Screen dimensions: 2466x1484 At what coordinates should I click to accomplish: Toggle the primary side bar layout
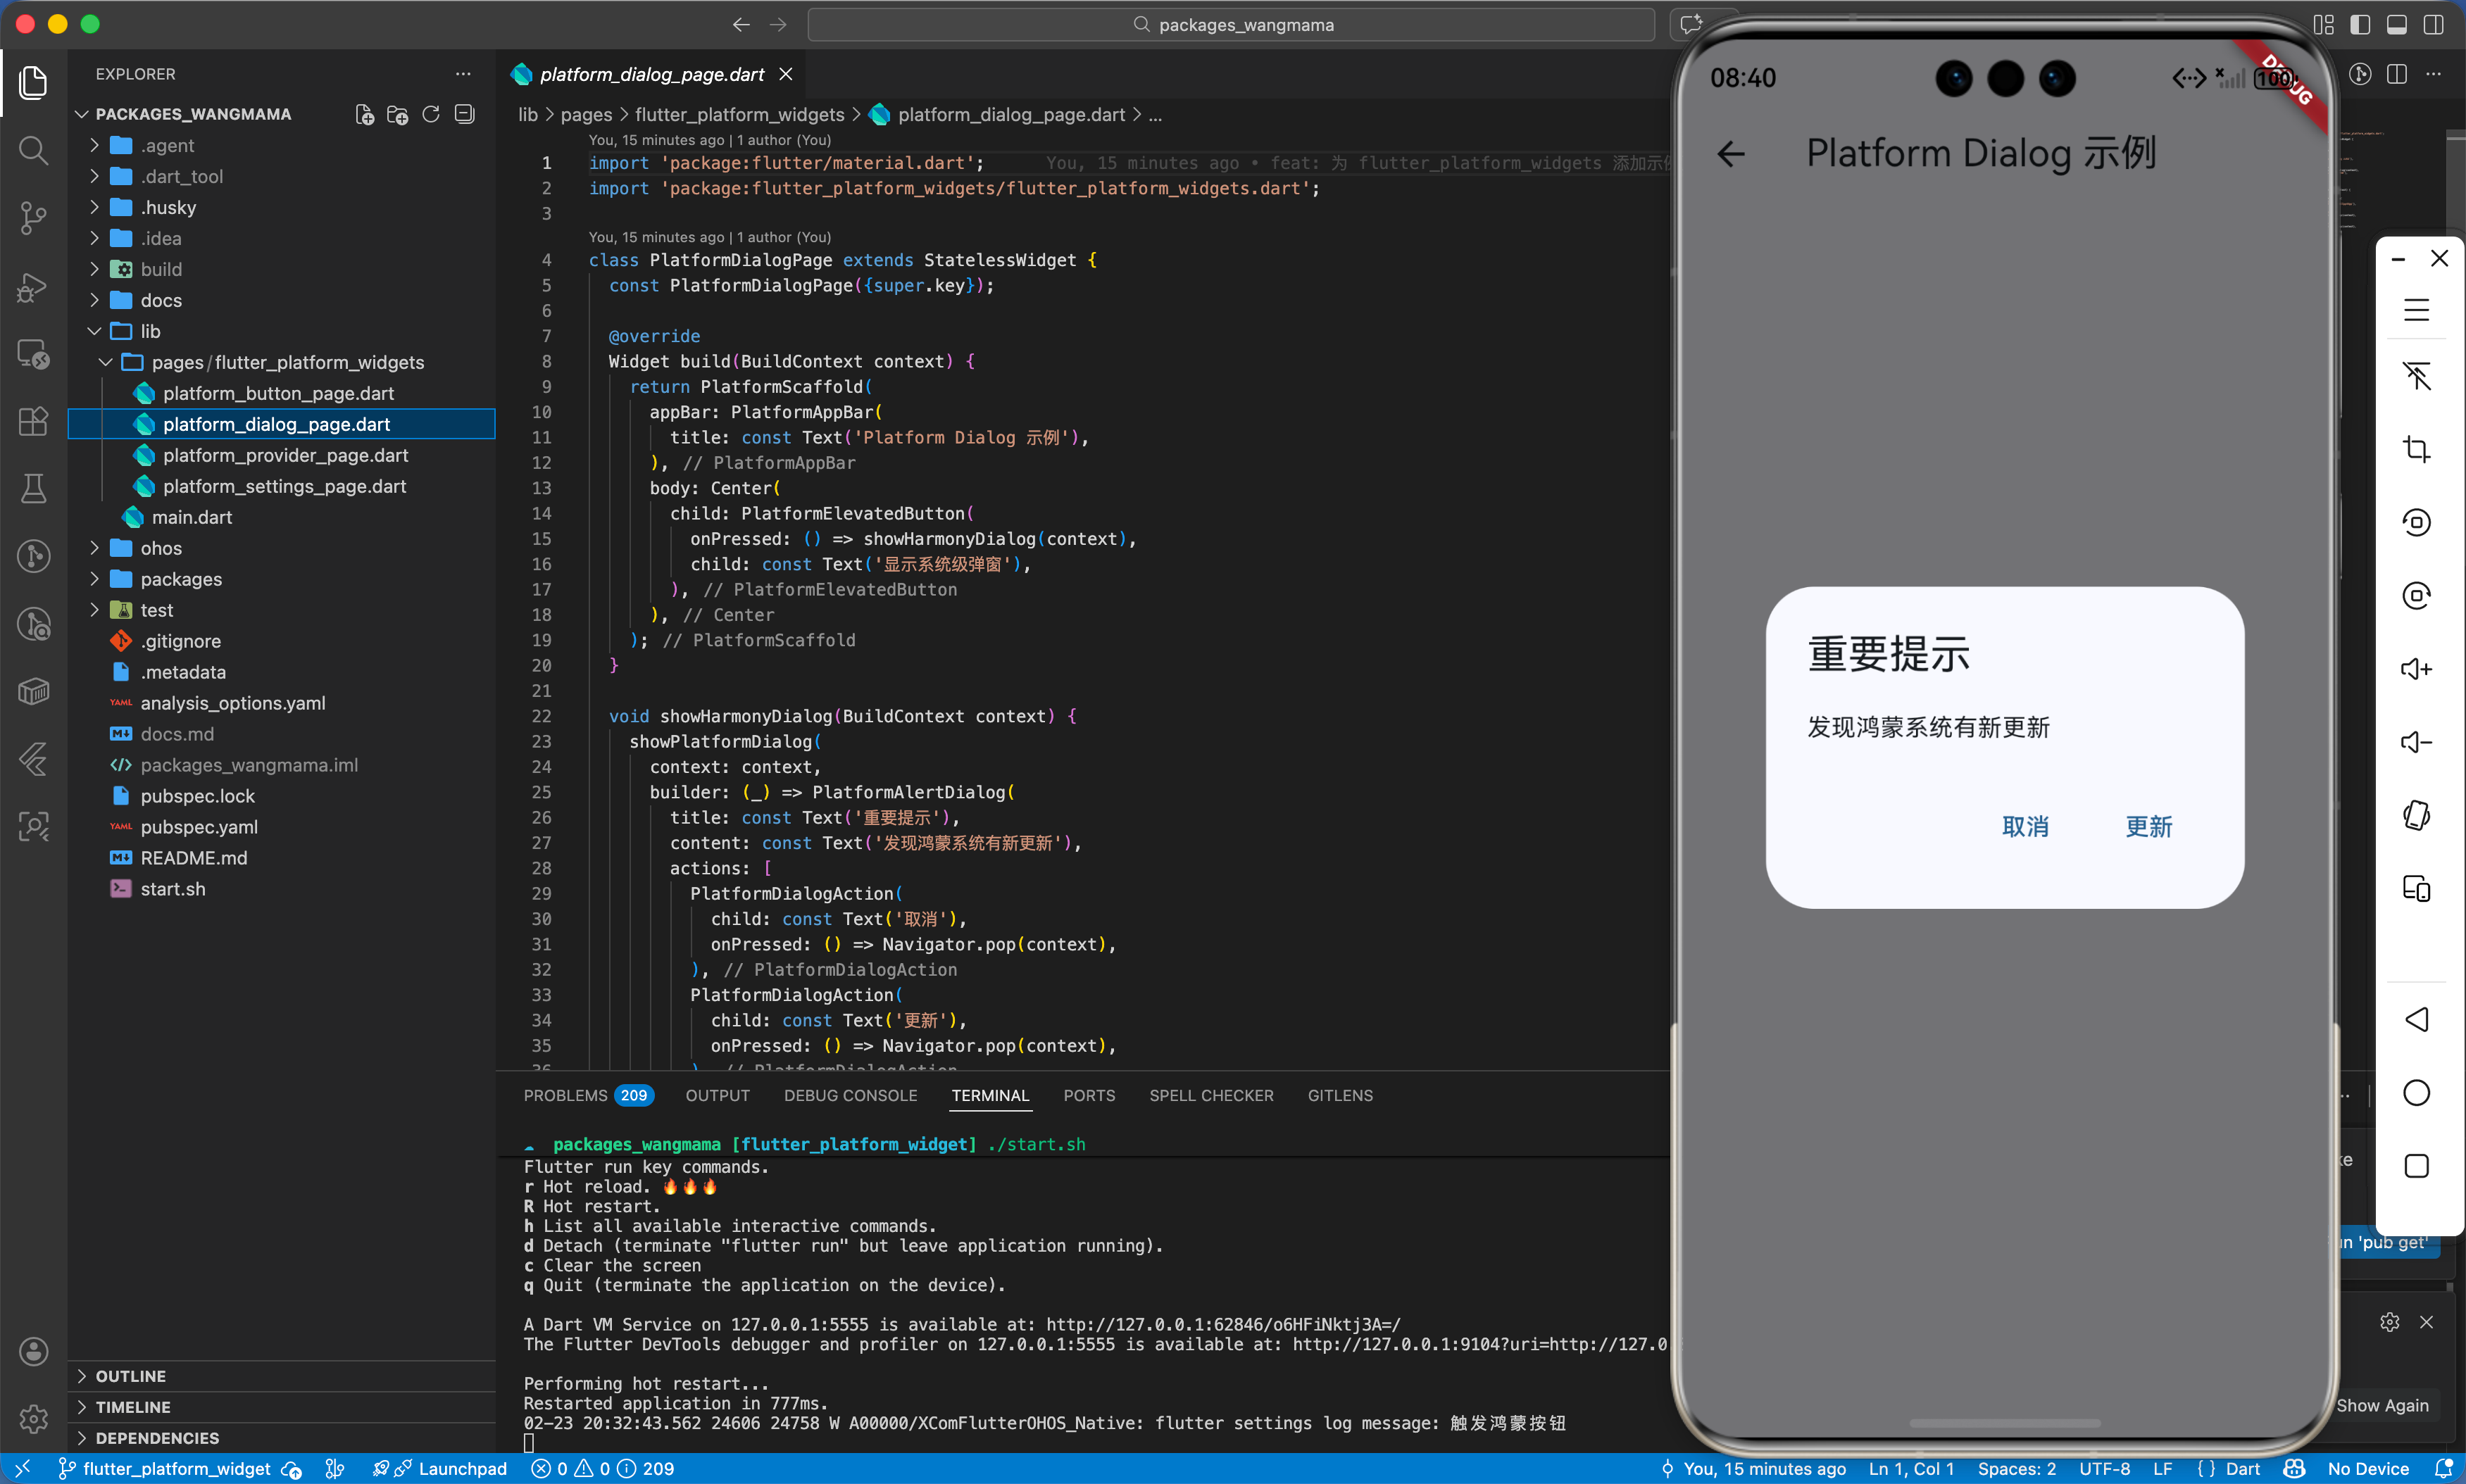(2360, 25)
